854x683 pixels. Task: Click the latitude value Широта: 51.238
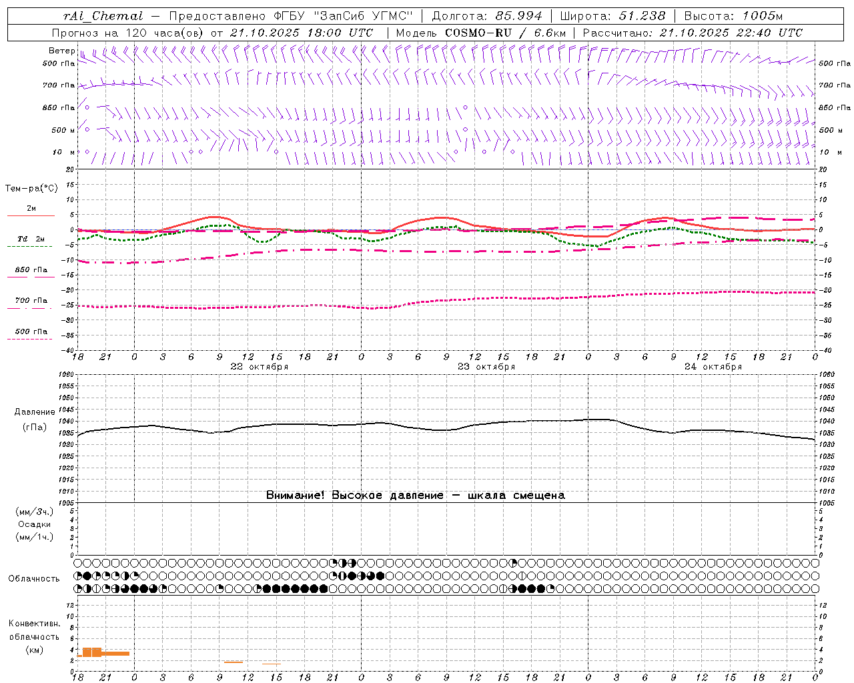pyautogui.click(x=612, y=16)
